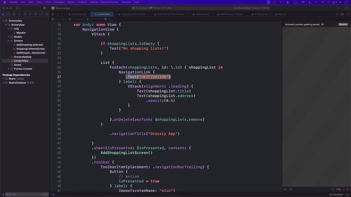
Task: Expand the Realm package dependency
Action: tap(3, 79)
